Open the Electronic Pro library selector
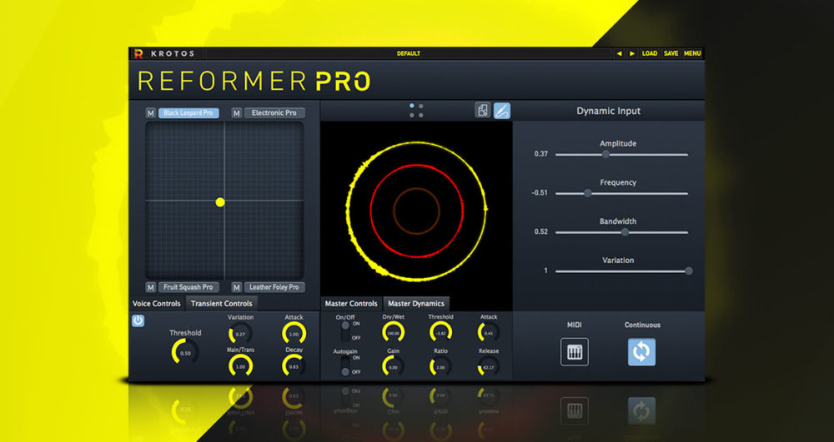 click(x=274, y=113)
